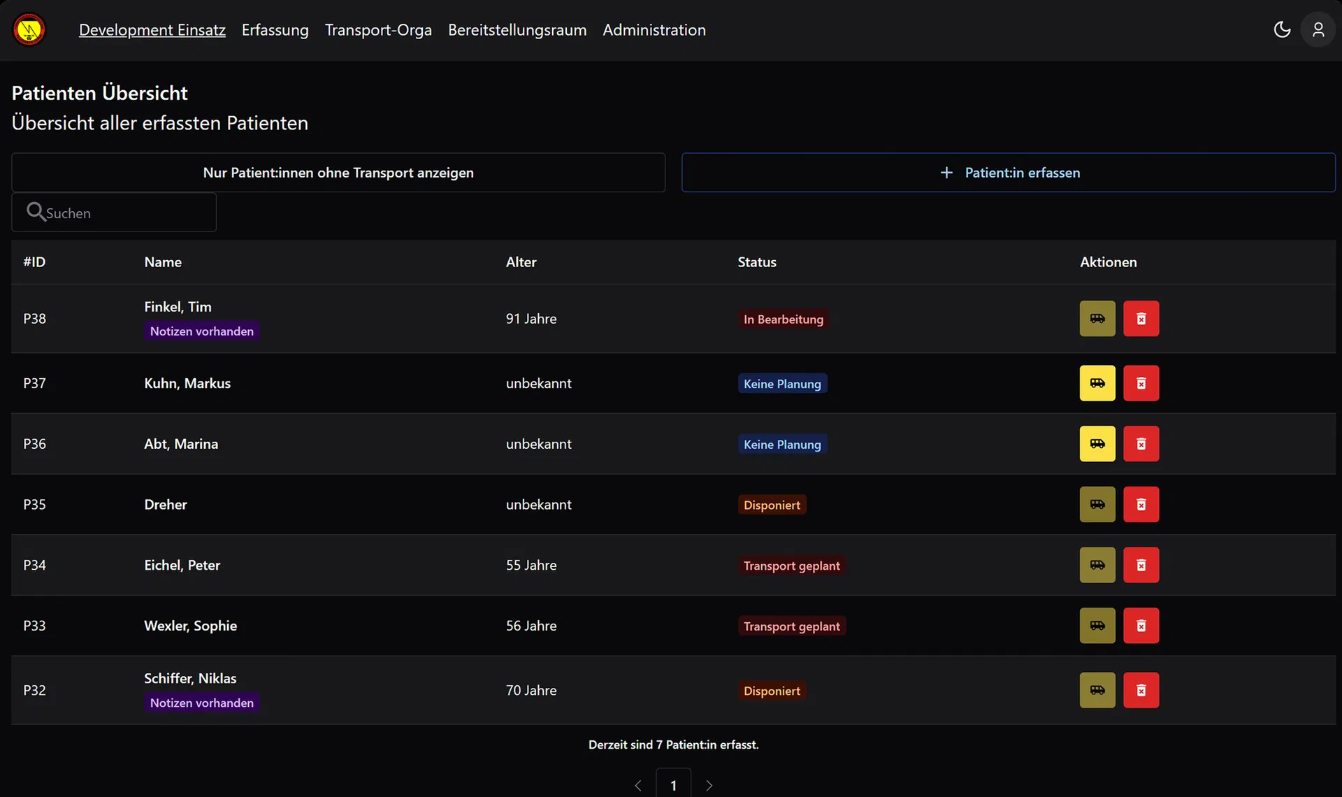The width and height of the screenshot is (1342, 797).
Task: Select patient ID P33
Action: tap(34, 626)
